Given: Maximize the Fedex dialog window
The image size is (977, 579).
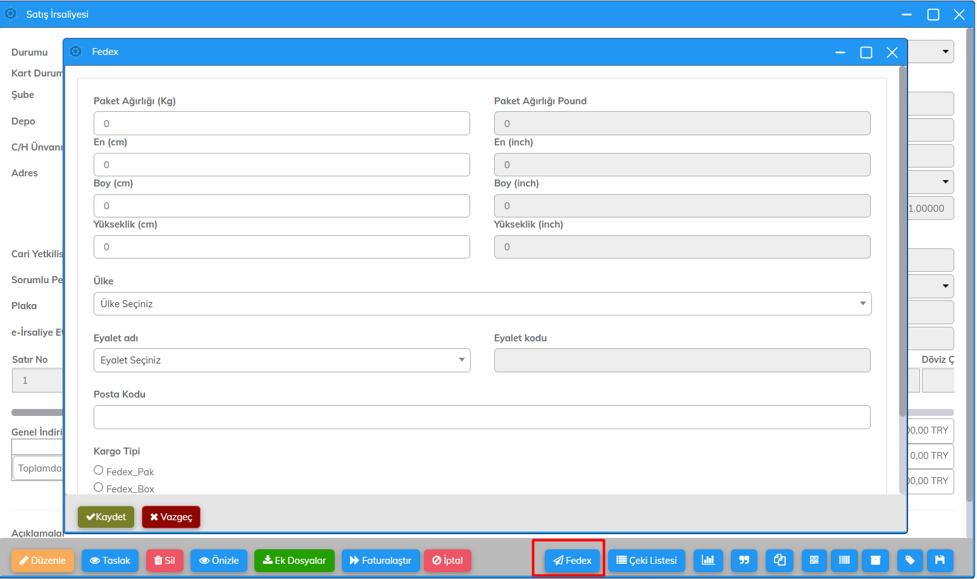Looking at the screenshot, I should (x=866, y=52).
